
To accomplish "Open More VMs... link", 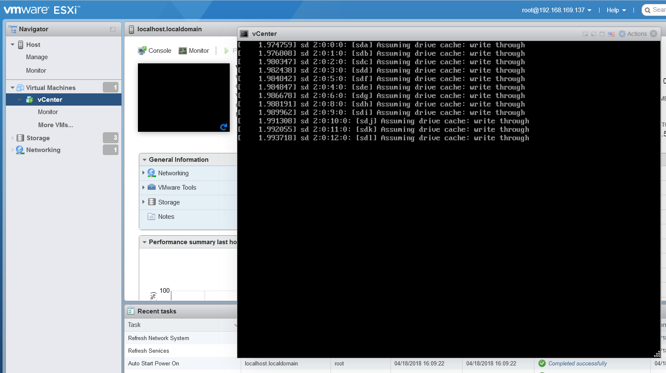I will [x=55, y=125].
